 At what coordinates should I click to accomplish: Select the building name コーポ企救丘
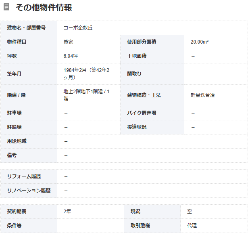78,28
